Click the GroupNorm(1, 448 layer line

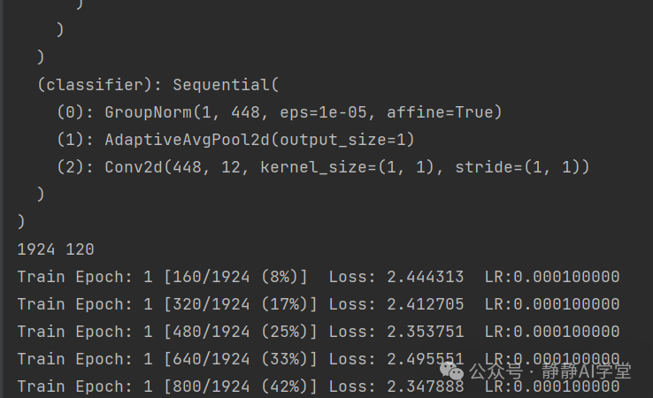280,112
